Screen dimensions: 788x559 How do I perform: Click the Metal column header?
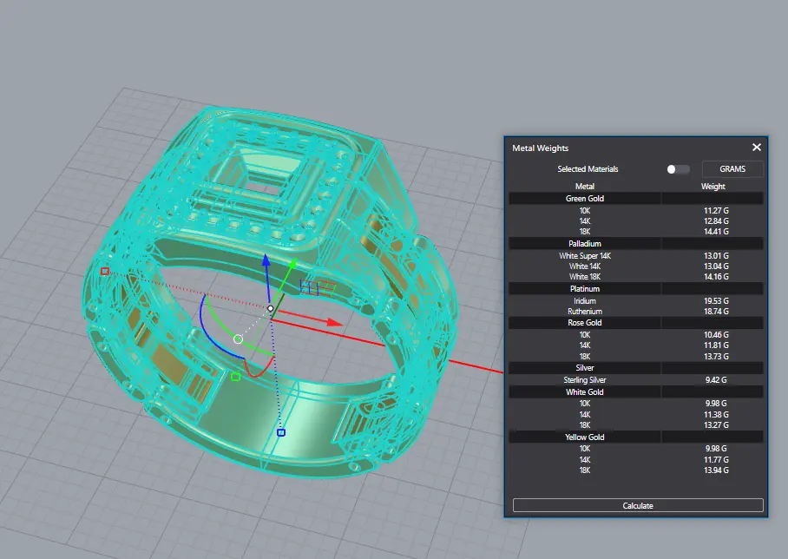tap(584, 186)
